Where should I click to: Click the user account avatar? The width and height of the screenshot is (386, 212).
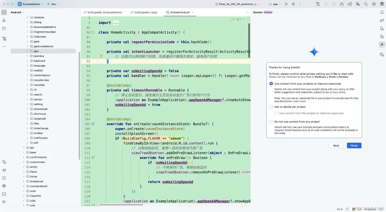click(382, 4)
